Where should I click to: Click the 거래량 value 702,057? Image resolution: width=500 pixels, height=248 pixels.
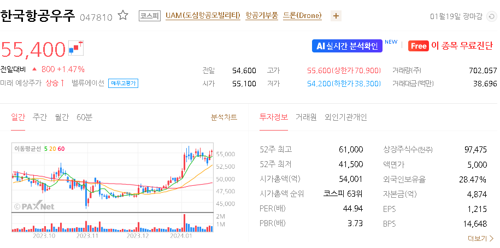coord(483,70)
